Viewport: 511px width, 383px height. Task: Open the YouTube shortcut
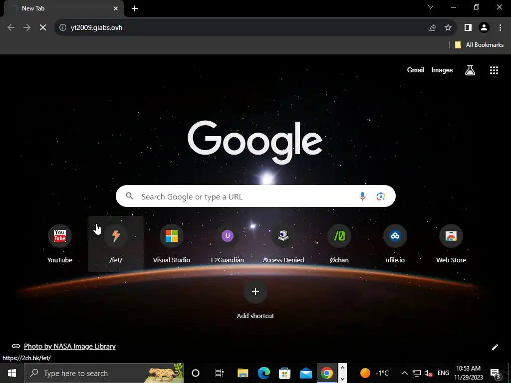coord(60,243)
